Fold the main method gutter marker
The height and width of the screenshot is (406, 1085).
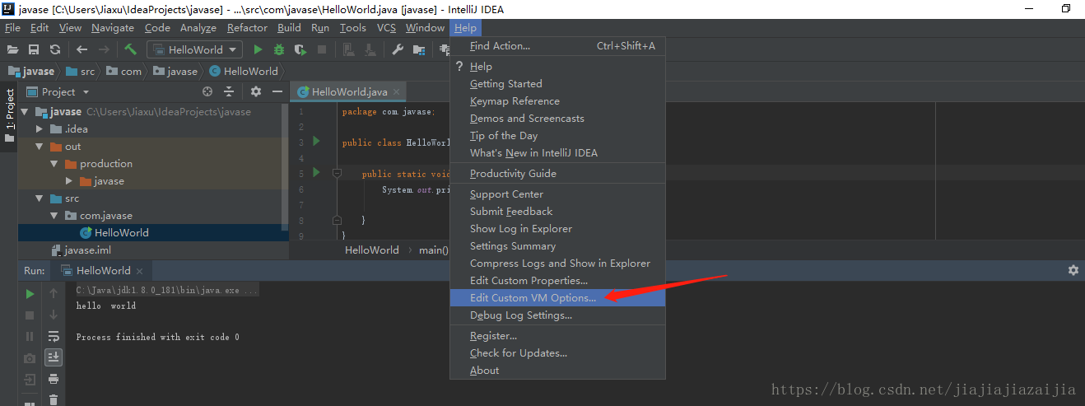[x=337, y=174]
